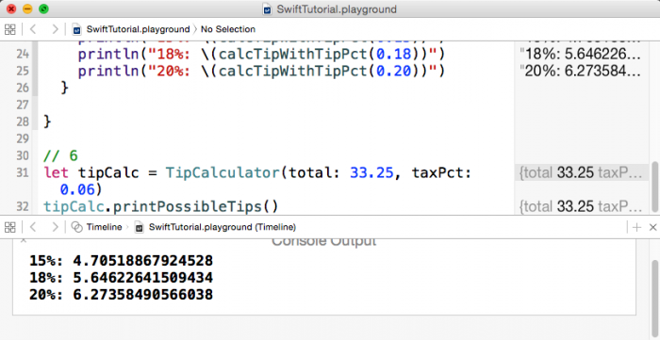This screenshot has height=340, width=660.
Task: Go back using editor jump bar arrow
Action: tap(33, 29)
